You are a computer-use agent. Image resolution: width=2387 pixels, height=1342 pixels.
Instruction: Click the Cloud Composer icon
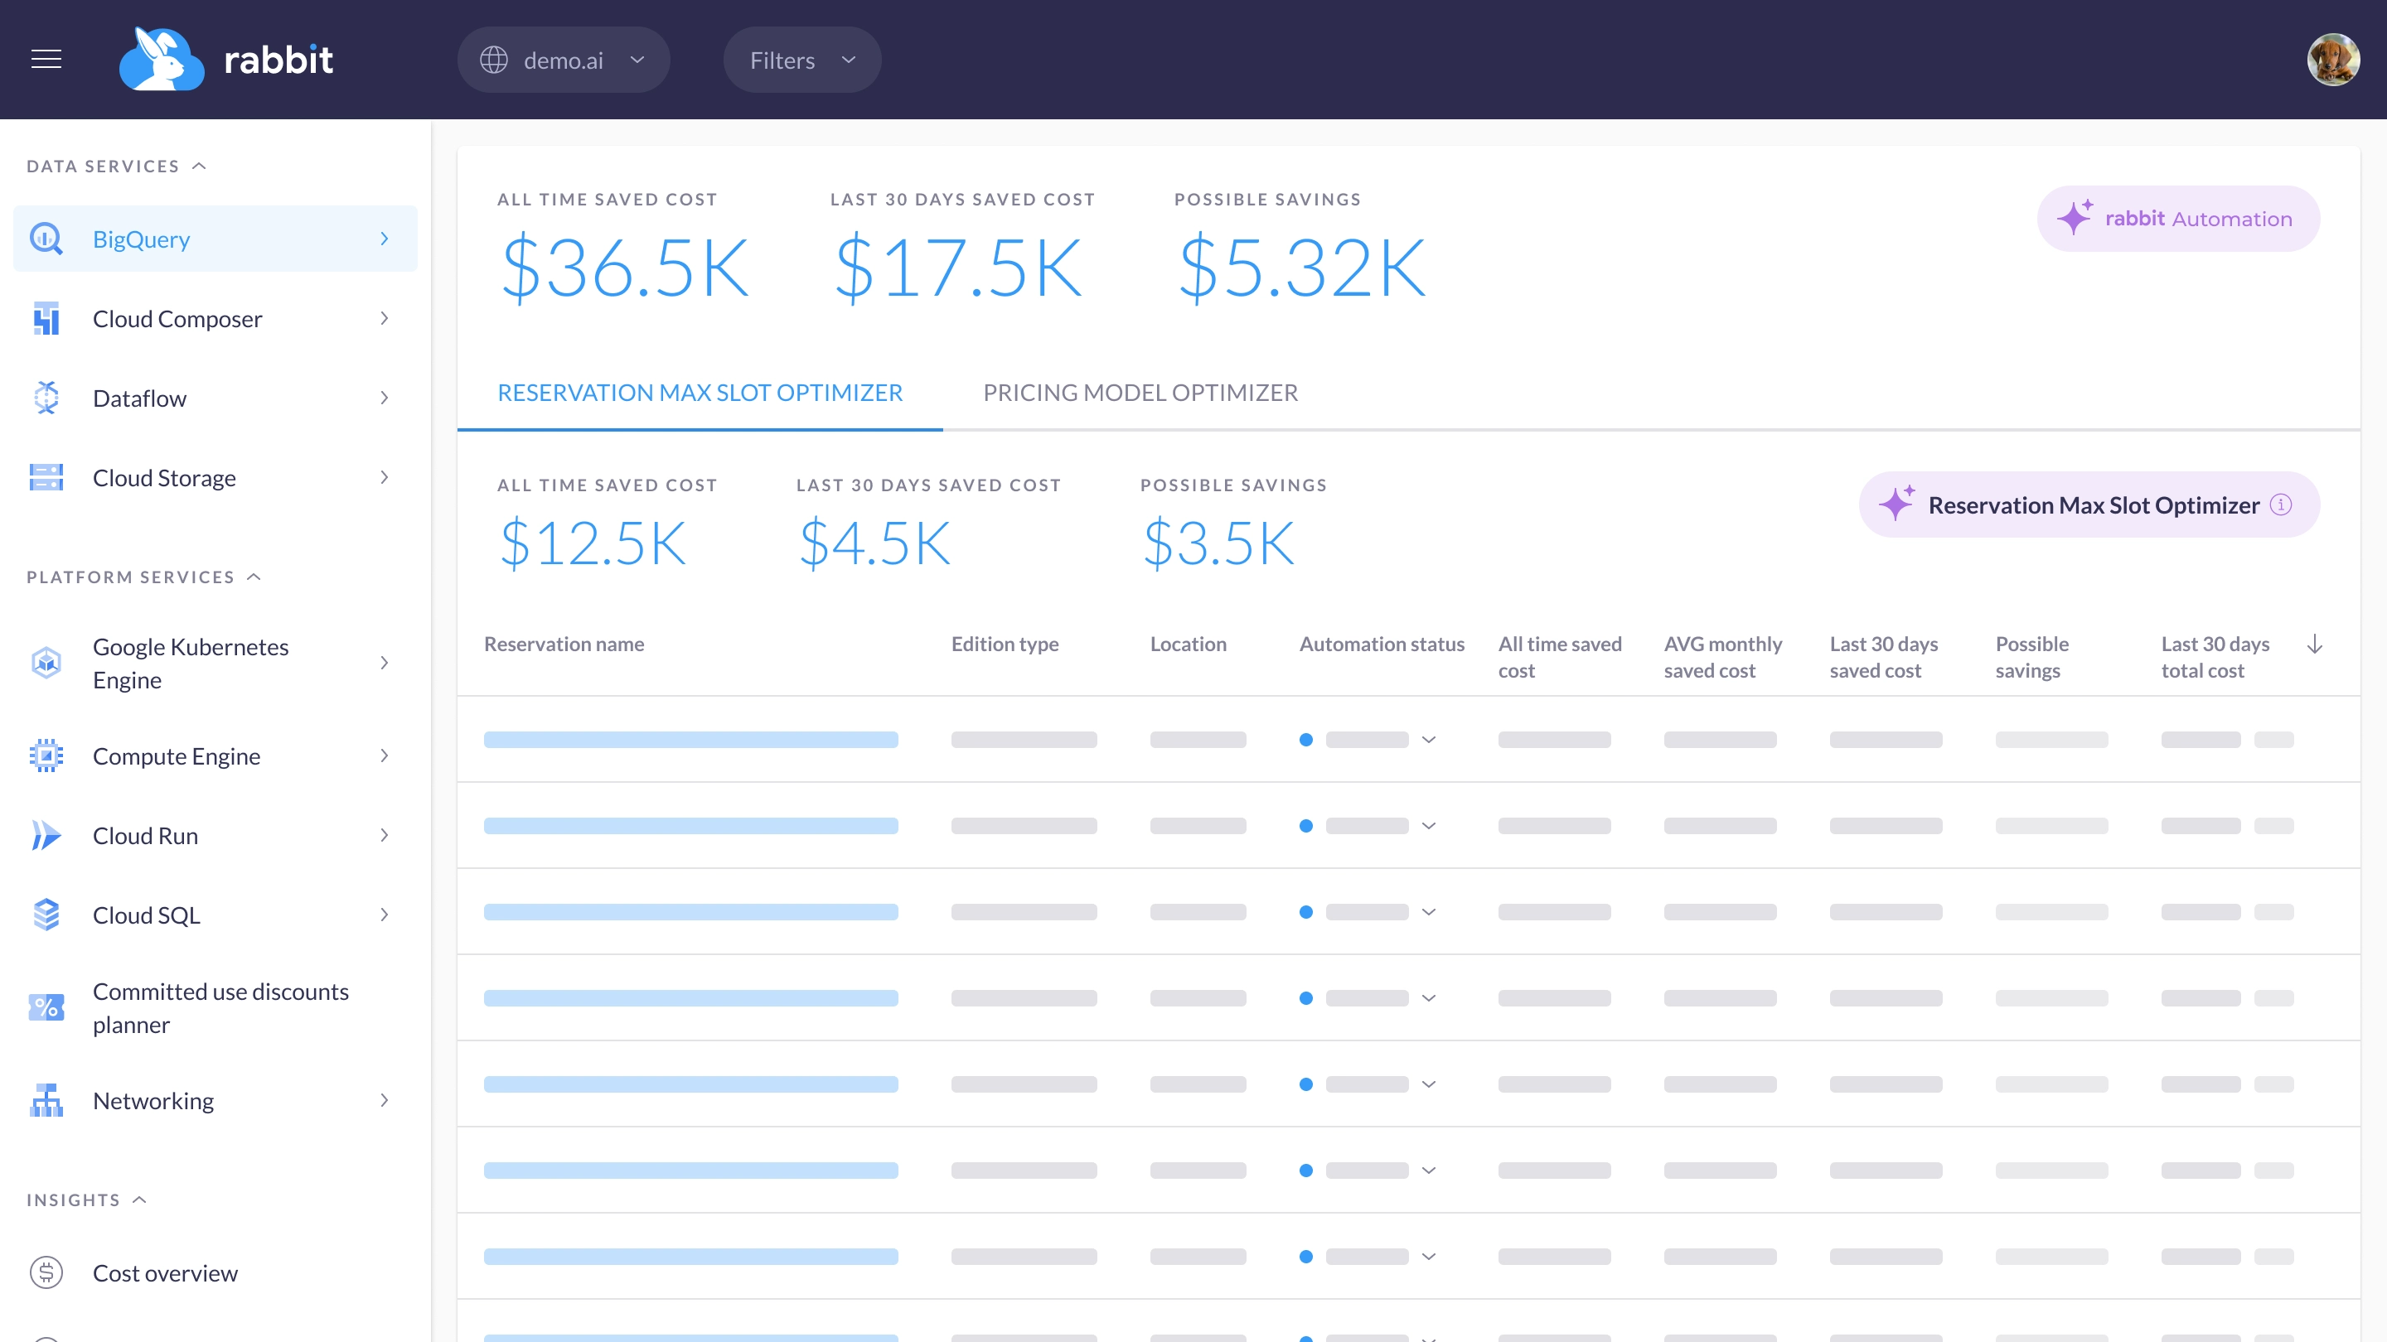46,319
